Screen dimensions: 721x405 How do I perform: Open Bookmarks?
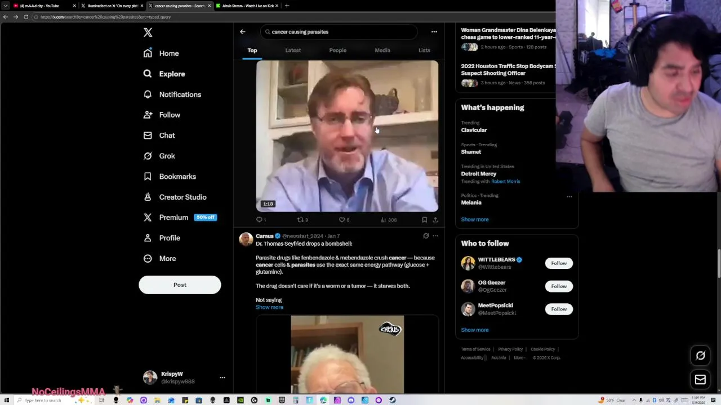170,177
